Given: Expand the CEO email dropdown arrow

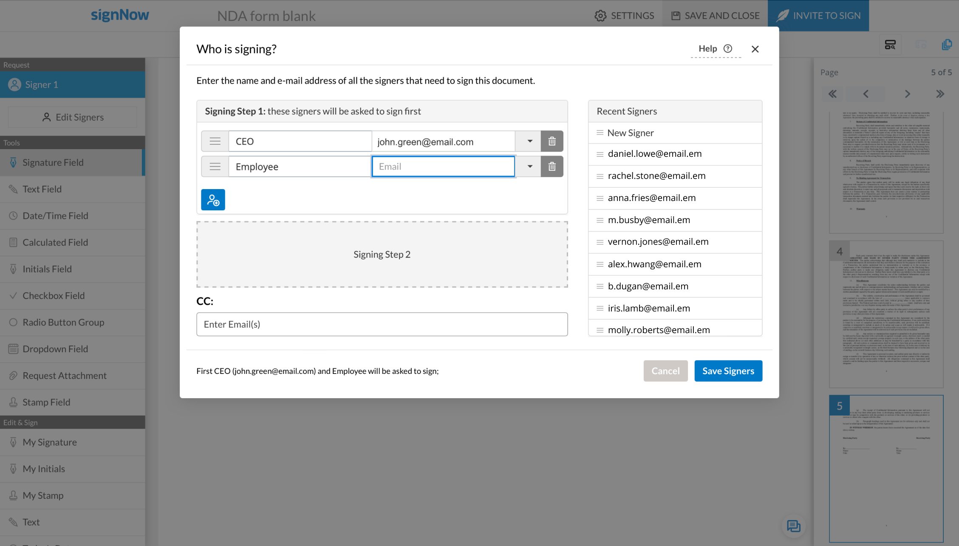Looking at the screenshot, I should click(529, 141).
